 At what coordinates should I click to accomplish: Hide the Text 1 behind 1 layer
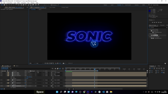coord(1,75)
